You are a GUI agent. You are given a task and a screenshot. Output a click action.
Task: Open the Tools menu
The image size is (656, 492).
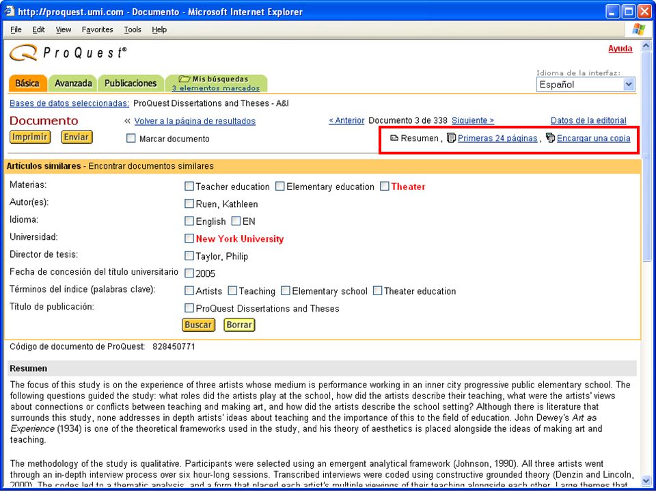(133, 29)
